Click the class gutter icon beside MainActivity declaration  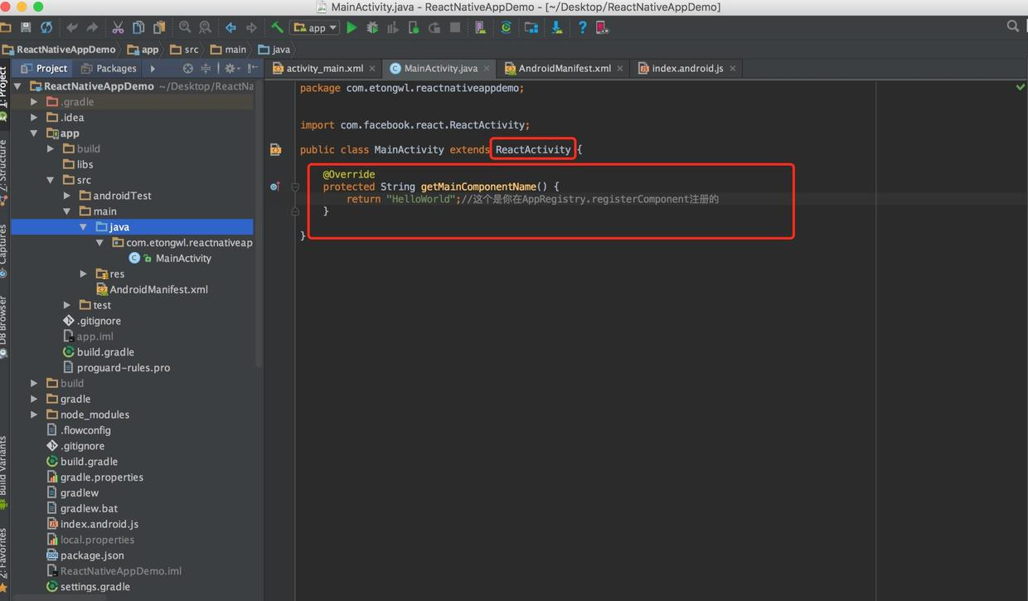click(x=275, y=149)
